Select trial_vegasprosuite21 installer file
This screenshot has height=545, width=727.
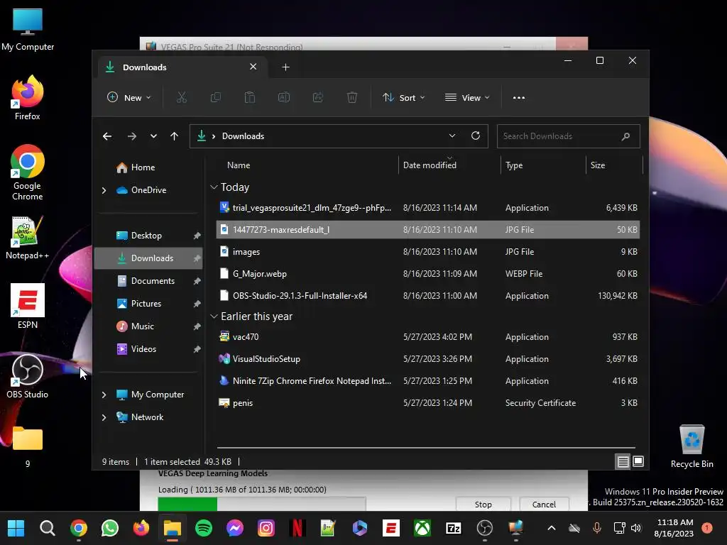pos(428,208)
